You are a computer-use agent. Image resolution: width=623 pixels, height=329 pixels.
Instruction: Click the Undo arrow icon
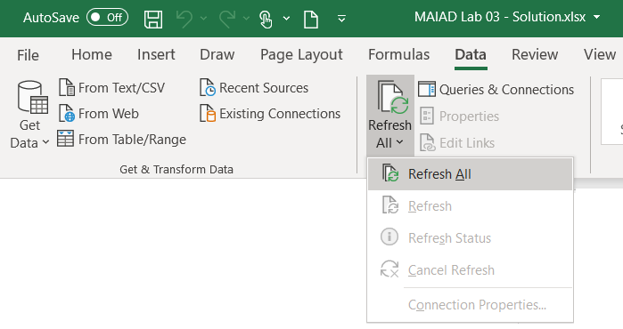point(184,19)
